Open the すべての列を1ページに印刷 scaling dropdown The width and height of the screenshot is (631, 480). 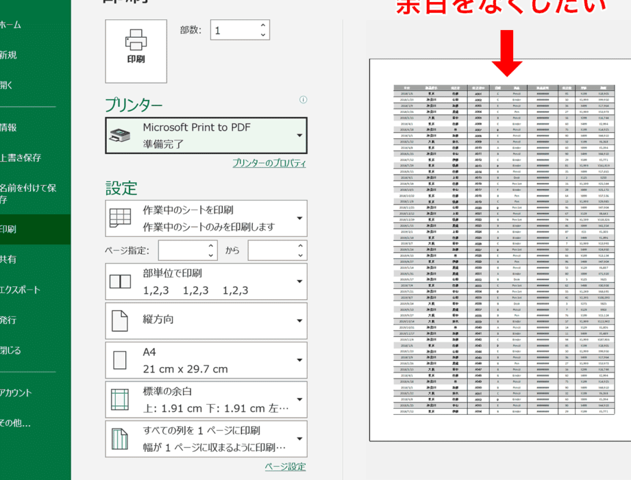point(206,439)
